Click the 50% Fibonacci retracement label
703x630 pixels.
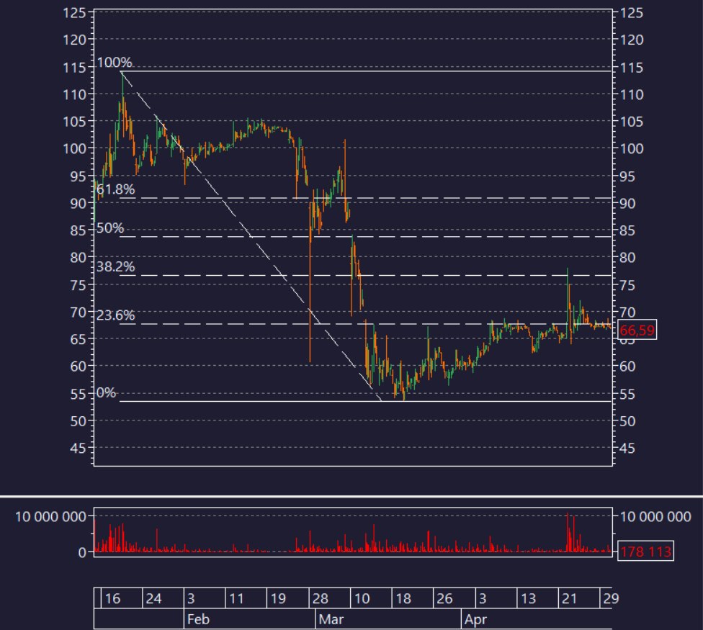(x=110, y=228)
